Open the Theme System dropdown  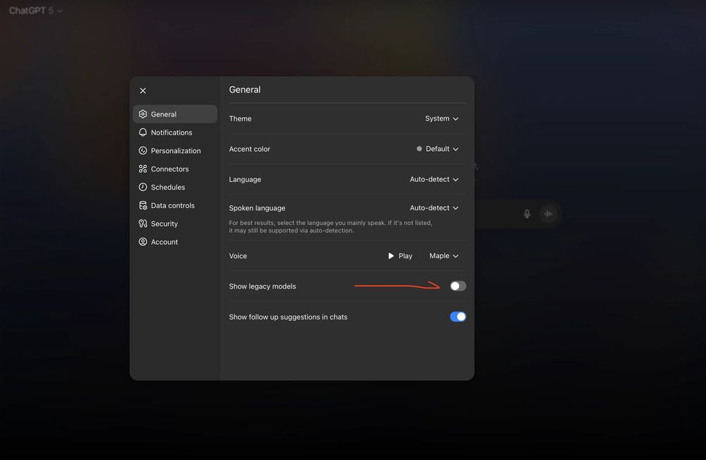[x=441, y=119]
